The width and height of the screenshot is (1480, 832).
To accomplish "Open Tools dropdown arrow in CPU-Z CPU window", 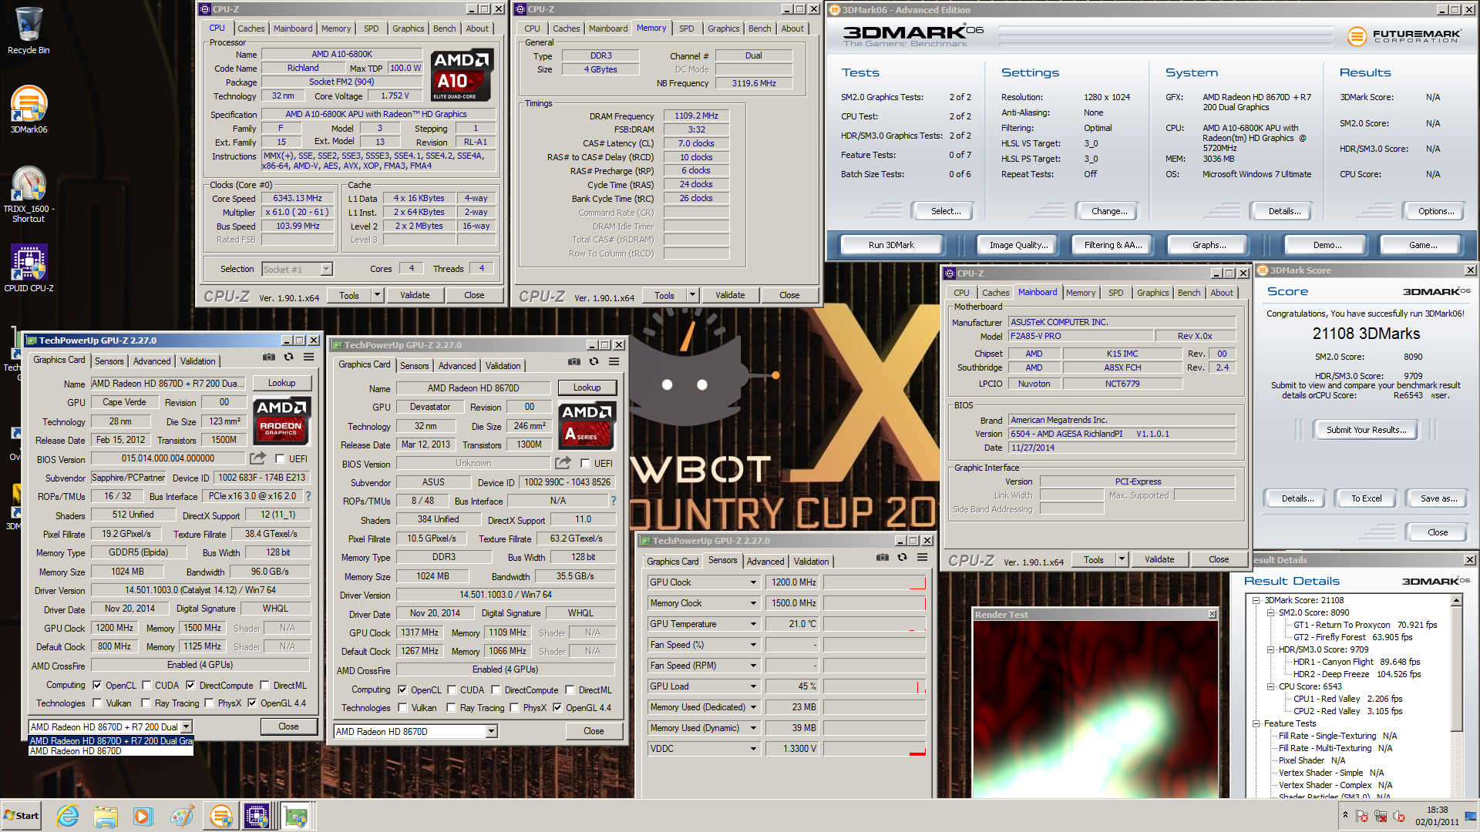I will pyautogui.click(x=377, y=295).
